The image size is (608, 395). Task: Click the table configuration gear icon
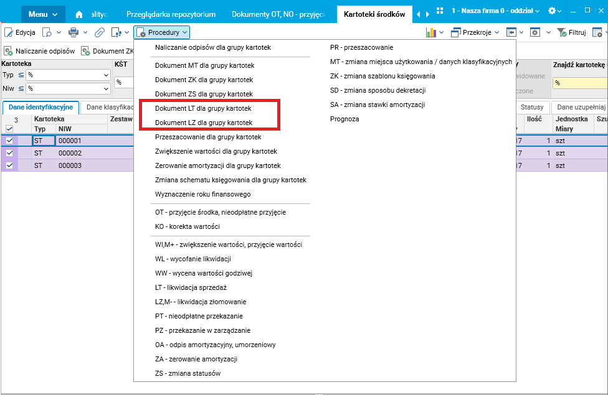coord(597,32)
